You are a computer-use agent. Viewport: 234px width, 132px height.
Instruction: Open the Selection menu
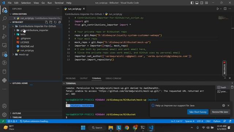tap(26, 3)
